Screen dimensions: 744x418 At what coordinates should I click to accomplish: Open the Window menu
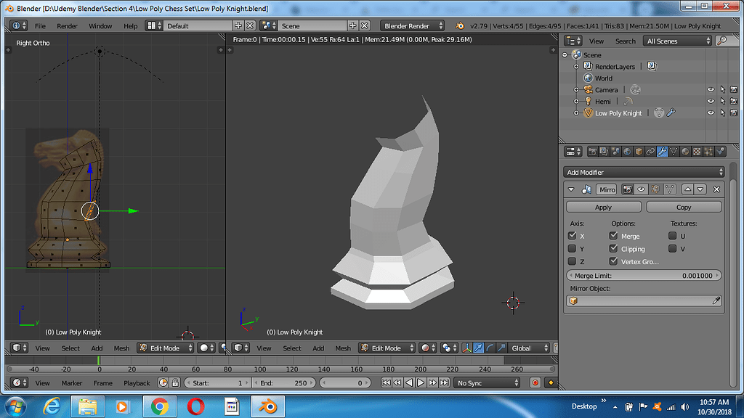pyautogui.click(x=100, y=25)
